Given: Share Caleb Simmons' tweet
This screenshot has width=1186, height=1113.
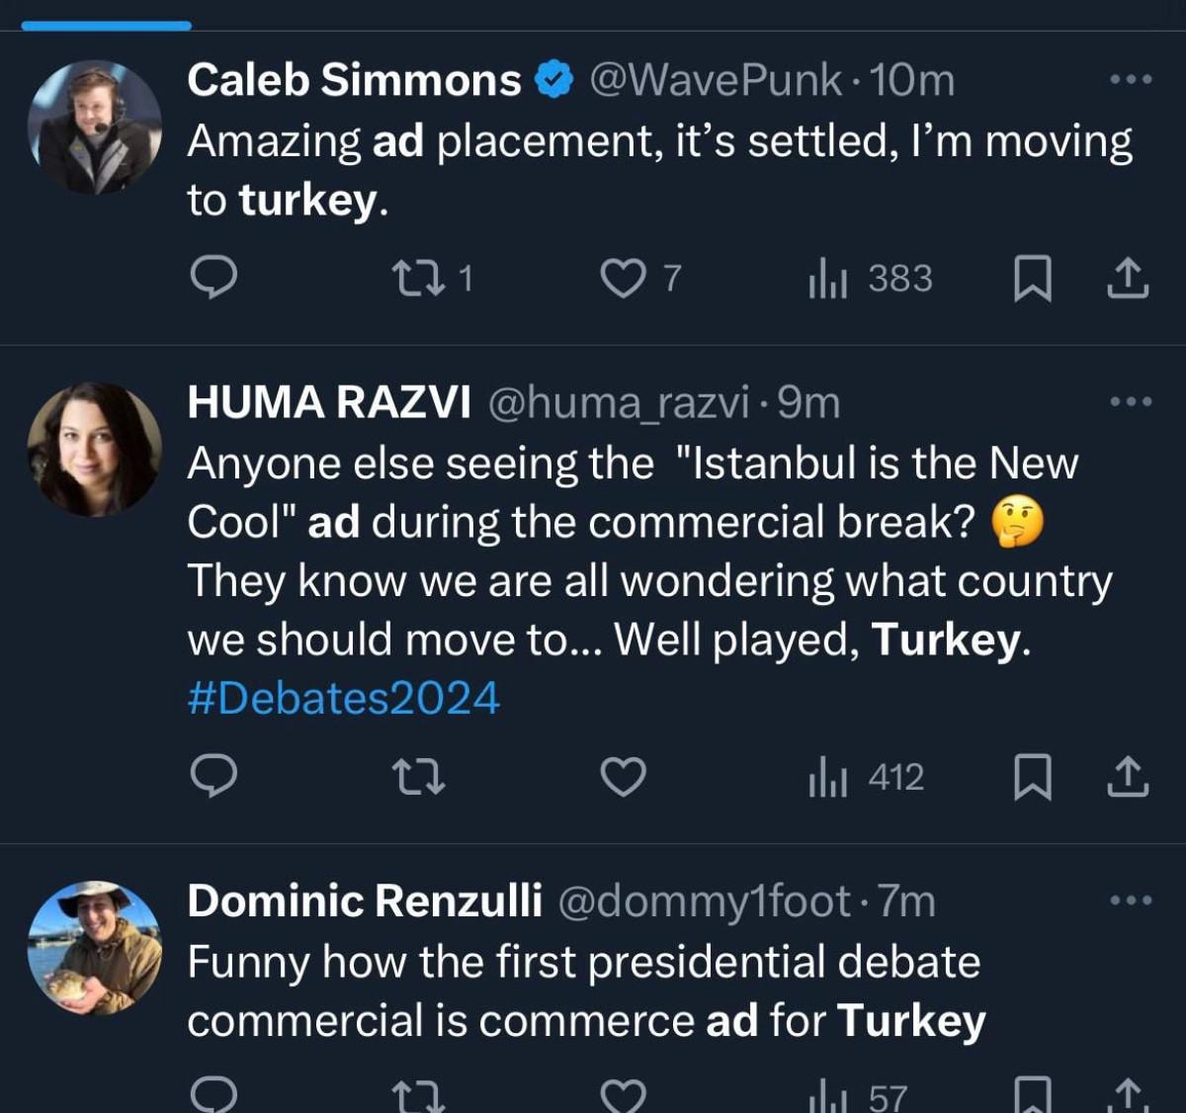Looking at the screenshot, I should 1128,279.
